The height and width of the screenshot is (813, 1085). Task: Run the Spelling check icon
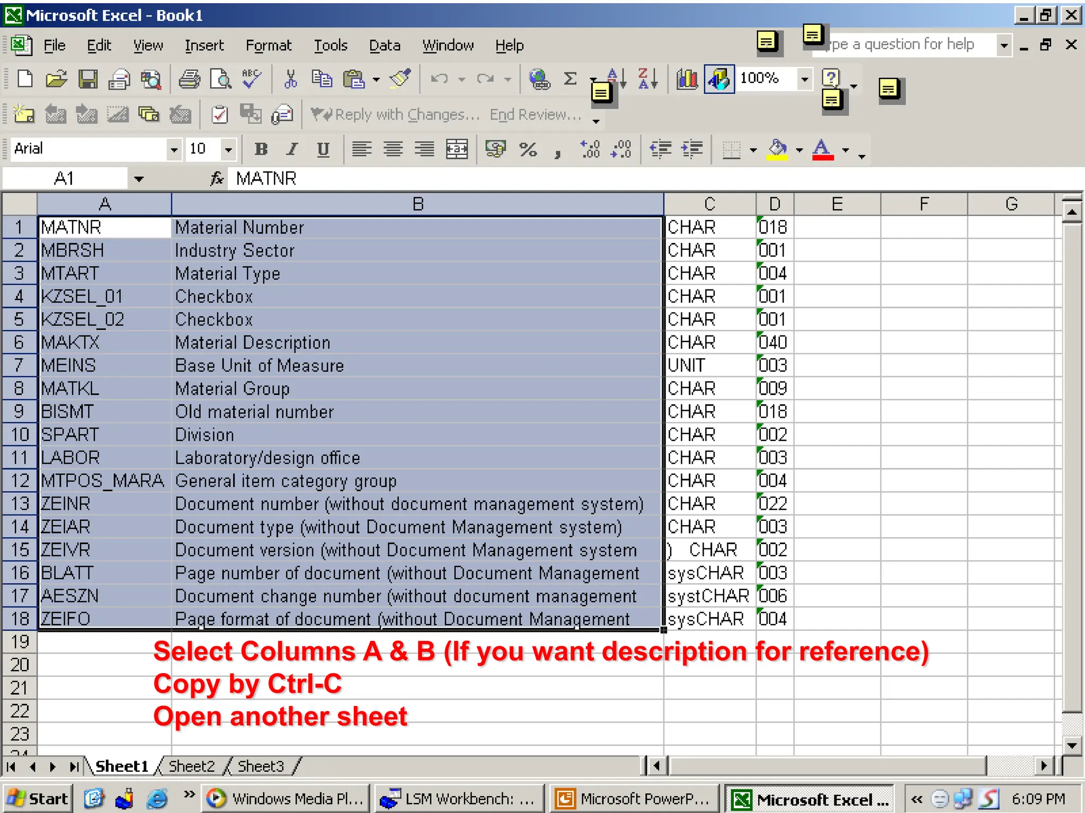pyautogui.click(x=252, y=79)
